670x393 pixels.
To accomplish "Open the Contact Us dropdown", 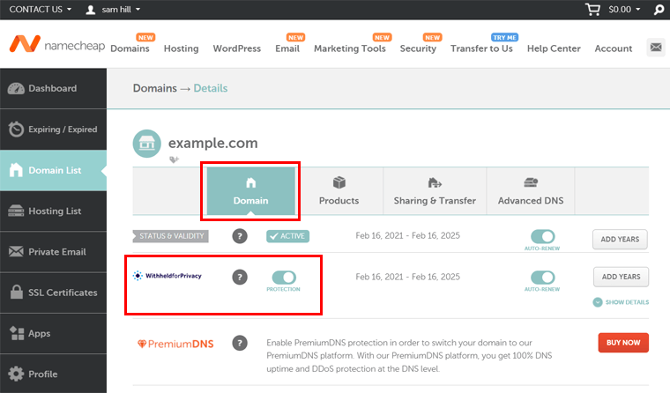I will point(41,10).
